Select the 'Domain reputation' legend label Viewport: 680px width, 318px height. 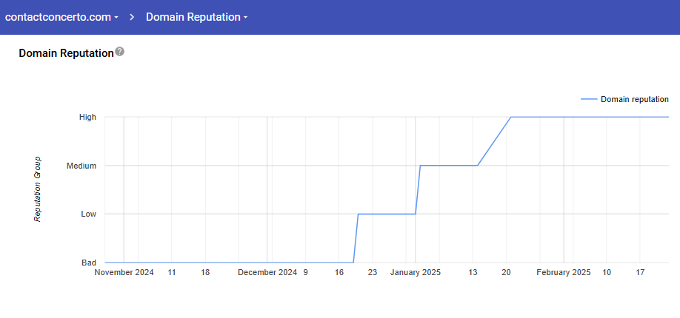634,99
